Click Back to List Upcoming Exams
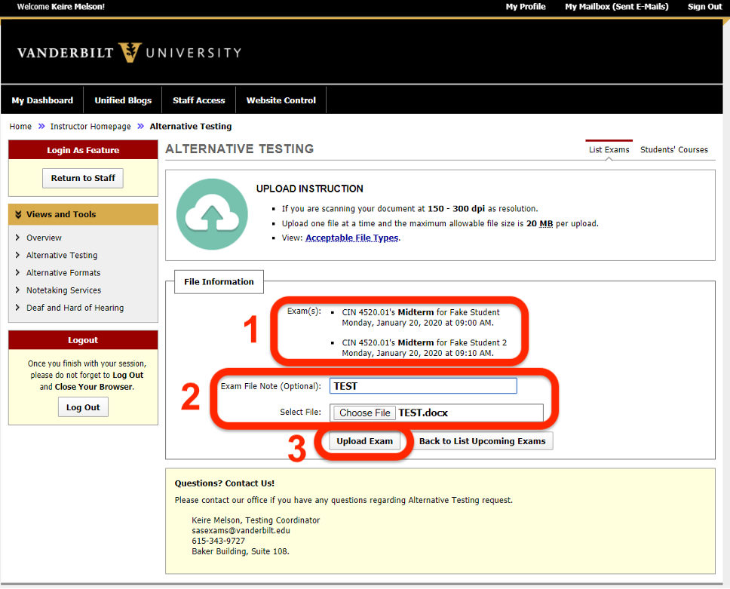 (x=483, y=440)
